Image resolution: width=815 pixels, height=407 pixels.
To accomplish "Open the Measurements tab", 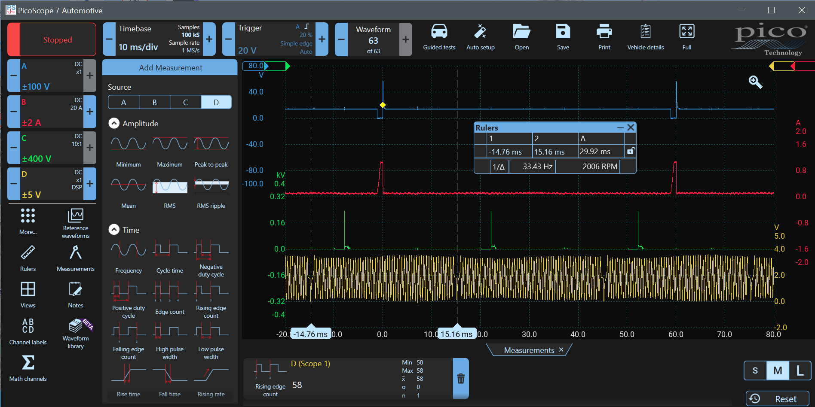I will click(x=529, y=350).
